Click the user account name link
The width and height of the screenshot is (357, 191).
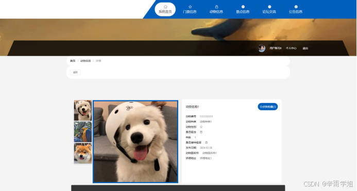click(276, 48)
